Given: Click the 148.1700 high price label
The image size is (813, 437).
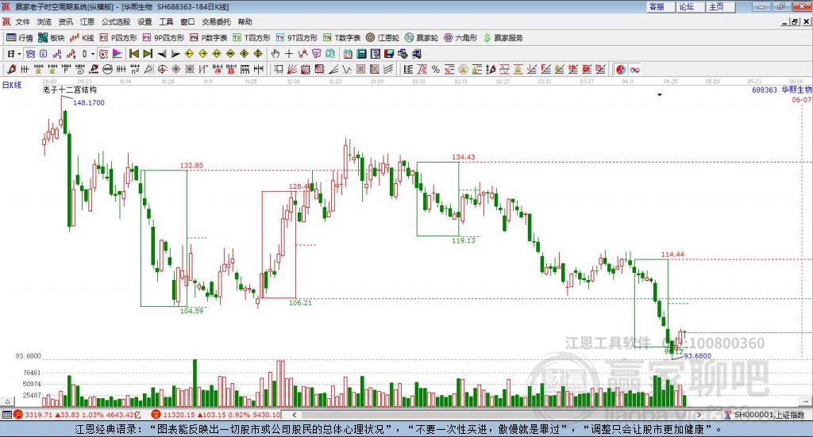Looking at the screenshot, I should pyautogui.click(x=89, y=102).
